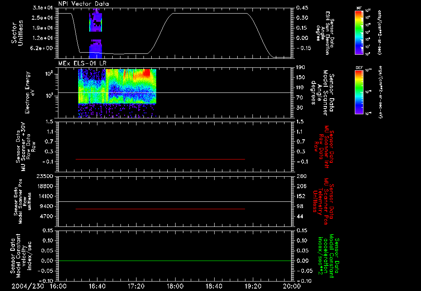Image resolution: width=421 pixels, height=291 pixels.
Task: Click the upper NPI sector data block
Action: pos(95,20)
